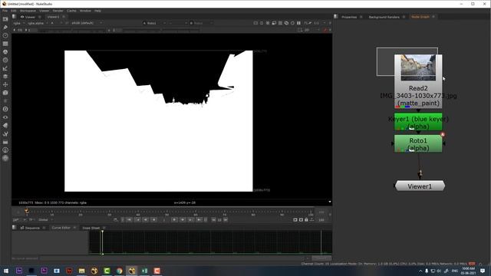This screenshot has height=276, width=491.
Task: Open the rgba.alpha channel dropdown
Action: (x=38, y=23)
